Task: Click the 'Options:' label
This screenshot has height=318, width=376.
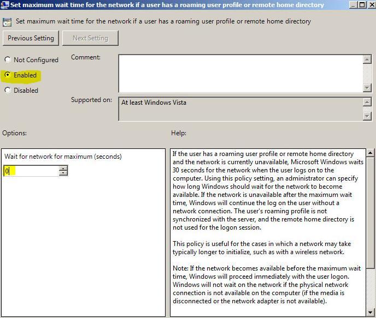Action: click(x=14, y=133)
